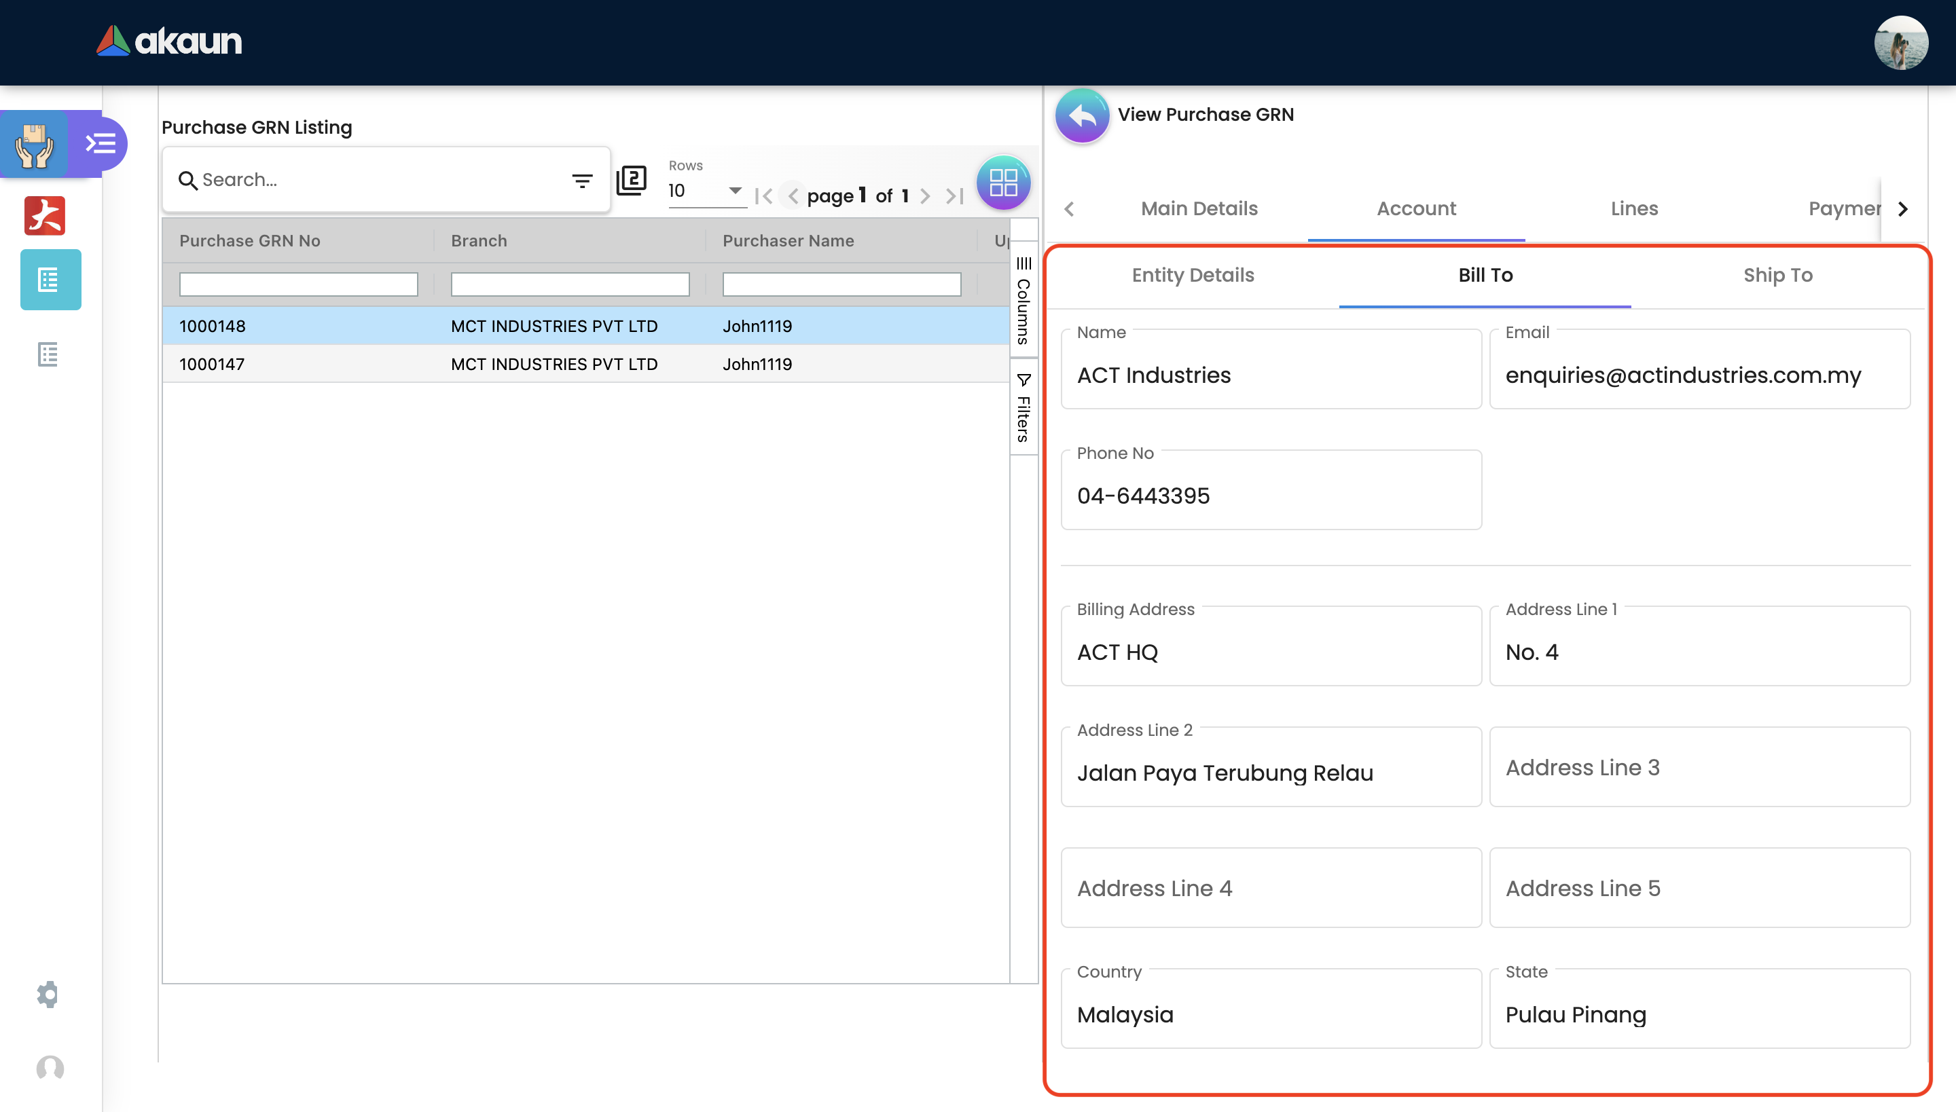Open the grid view toggle button
Screen dimensions: 1956x1112
(x=1003, y=183)
